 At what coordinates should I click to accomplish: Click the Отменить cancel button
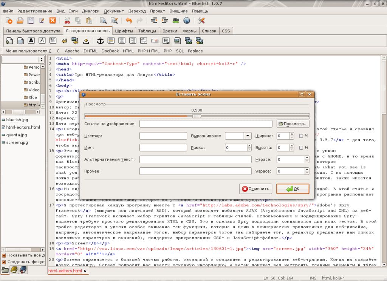click(256, 189)
